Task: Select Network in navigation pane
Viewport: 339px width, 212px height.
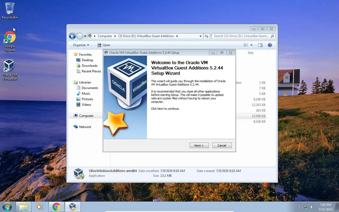Action: [82, 127]
